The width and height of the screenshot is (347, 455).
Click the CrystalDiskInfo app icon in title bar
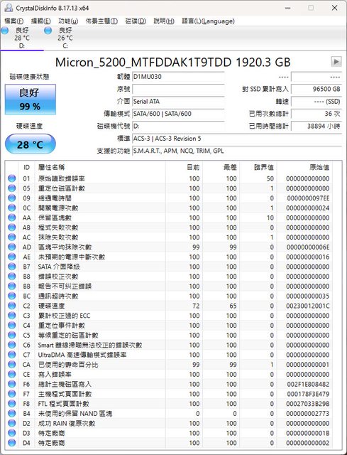click(x=9, y=8)
